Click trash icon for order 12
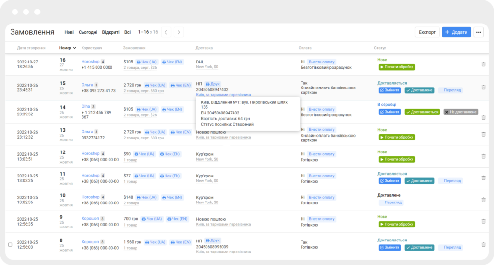The image size is (494, 265). coord(483,156)
